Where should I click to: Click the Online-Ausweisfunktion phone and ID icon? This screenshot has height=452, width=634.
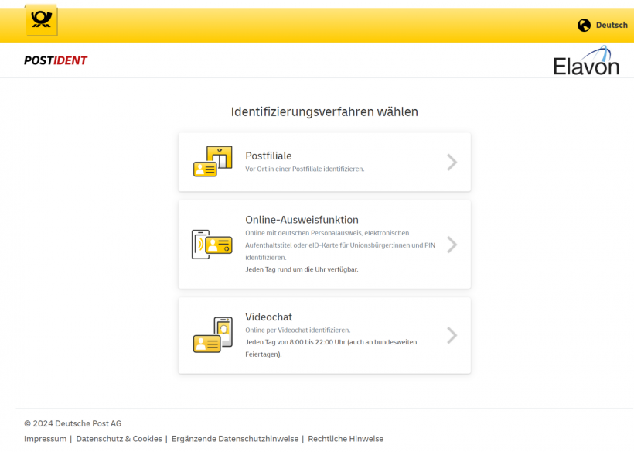[x=212, y=245]
